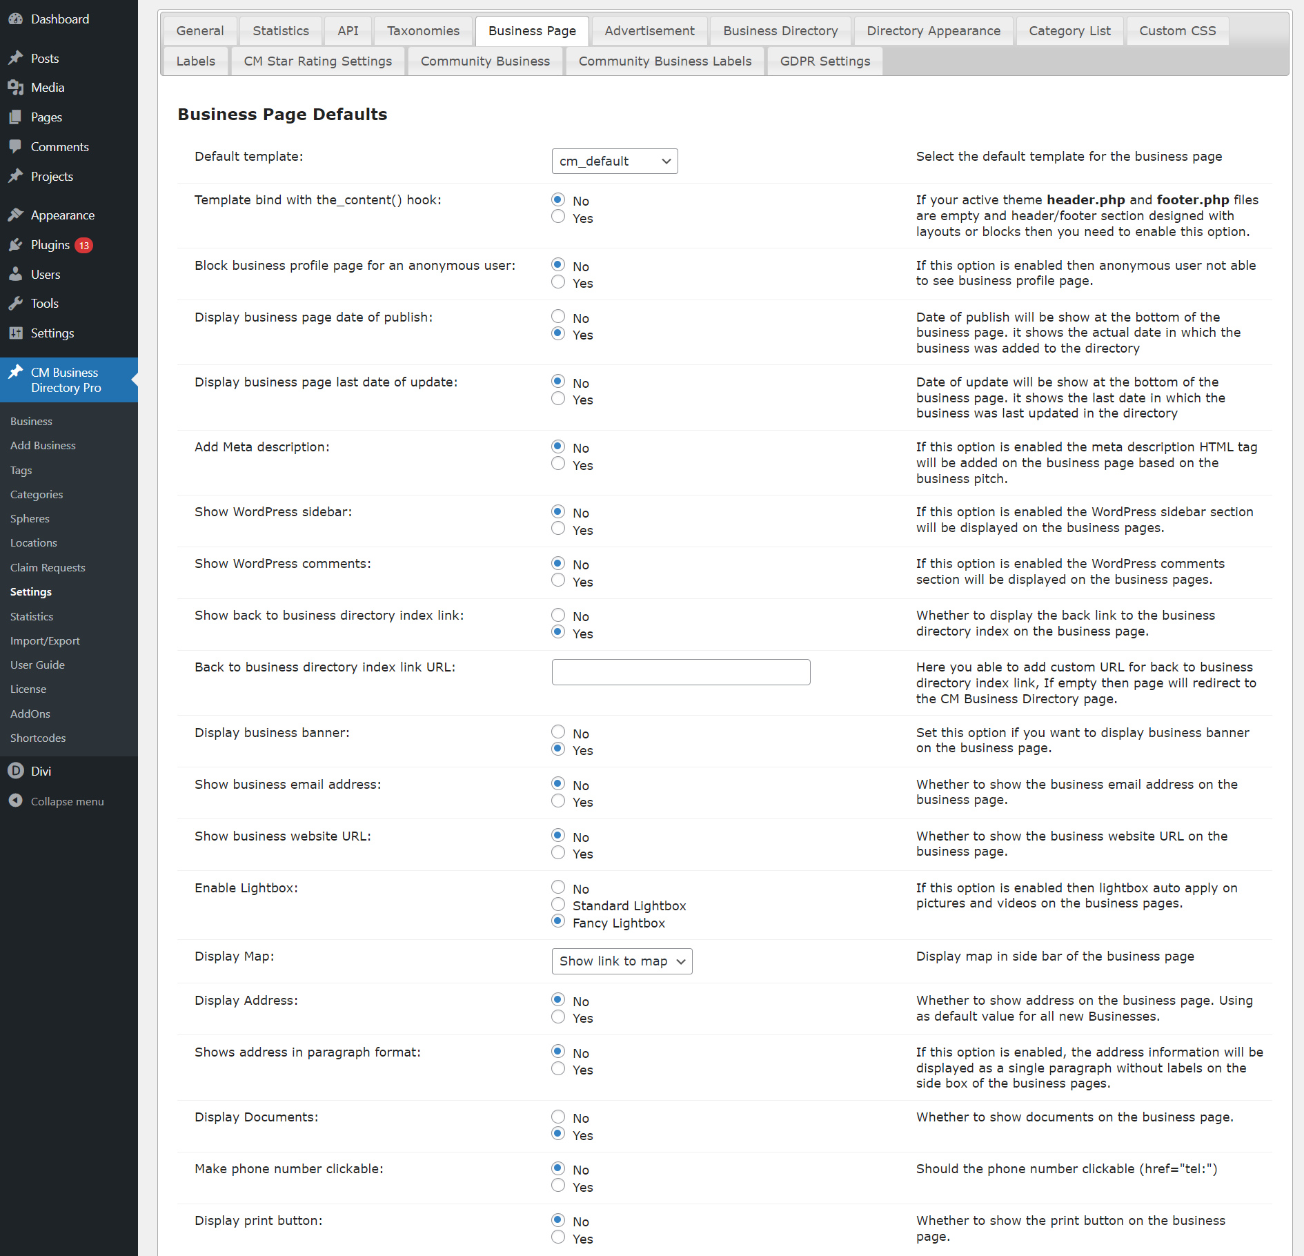Open Import/Export submenu link
This screenshot has height=1256, width=1304.
pyautogui.click(x=45, y=640)
